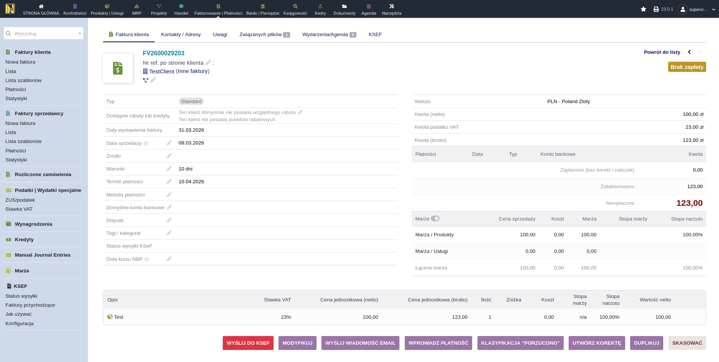Click pencil icon next to Data sprzedaży
The image size is (719, 362).
pos(169,143)
